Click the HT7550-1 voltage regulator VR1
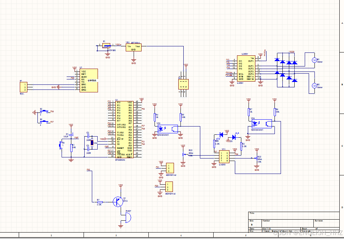Image resolution: width=344 pixels, height=239 pixels. [x=133, y=47]
